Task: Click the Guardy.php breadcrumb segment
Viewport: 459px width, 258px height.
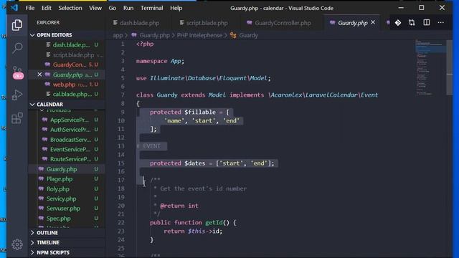Action: pyautogui.click(x=154, y=35)
